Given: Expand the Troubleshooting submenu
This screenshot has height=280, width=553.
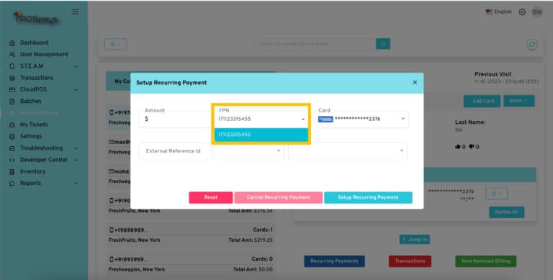Looking at the screenshot, I should (76, 148).
